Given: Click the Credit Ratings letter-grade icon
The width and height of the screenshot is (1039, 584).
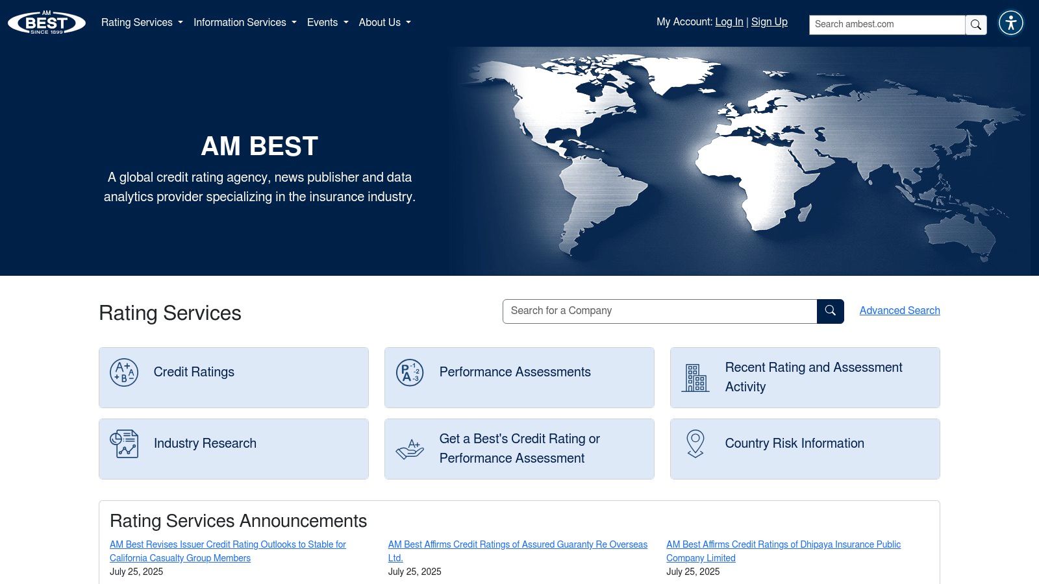Looking at the screenshot, I should coord(124,372).
